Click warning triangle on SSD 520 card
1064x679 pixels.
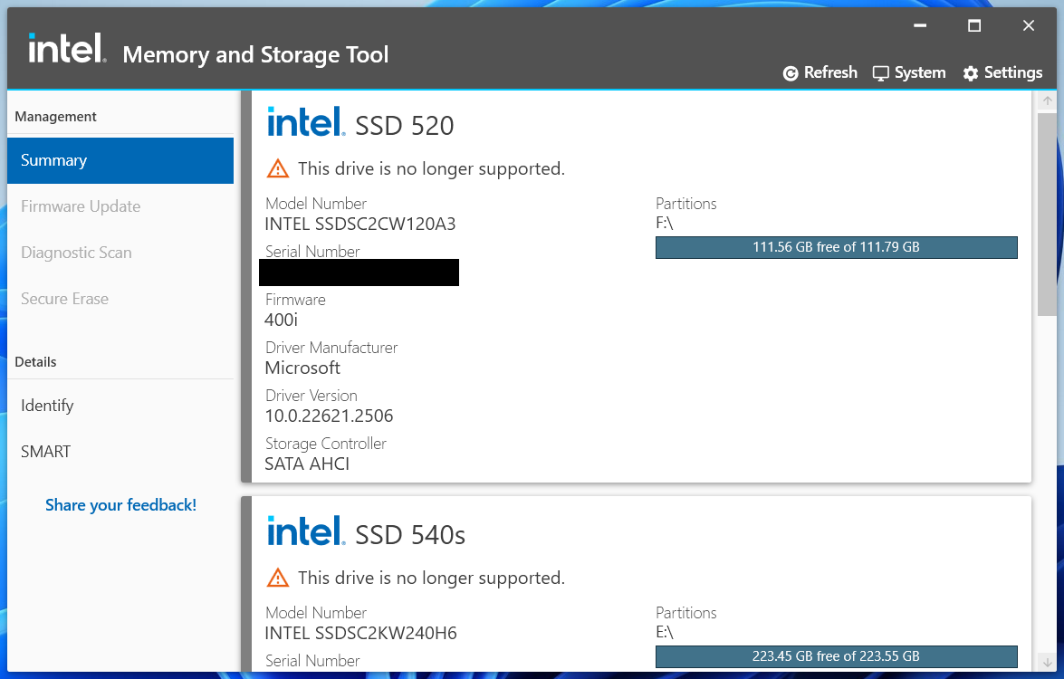pyautogui.click(x=277, y=168)
